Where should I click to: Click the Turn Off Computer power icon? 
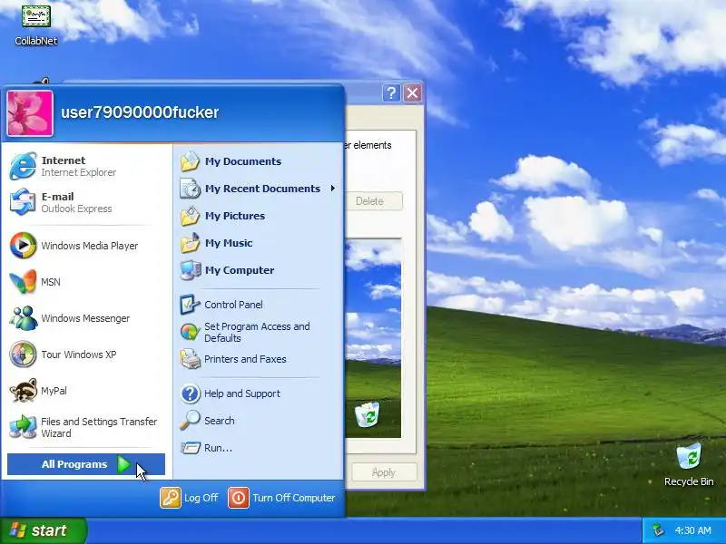click(x=239, y=498)
